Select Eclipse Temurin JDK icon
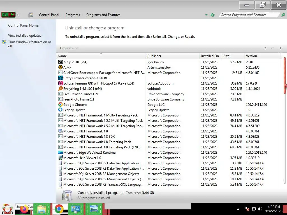 [x=61, y=83]
